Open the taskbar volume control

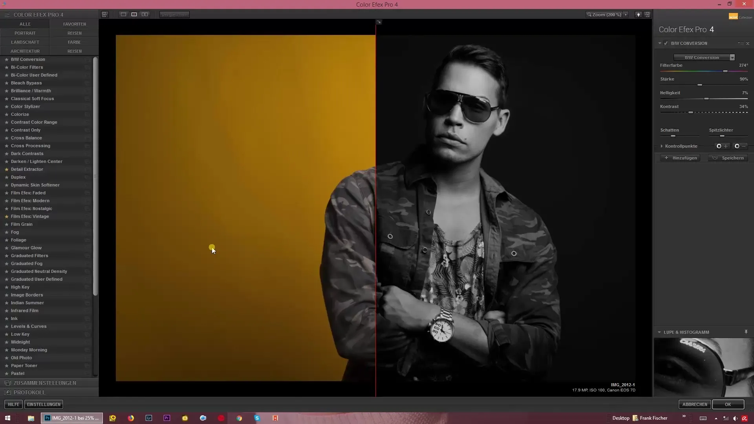tap(735, 419)
